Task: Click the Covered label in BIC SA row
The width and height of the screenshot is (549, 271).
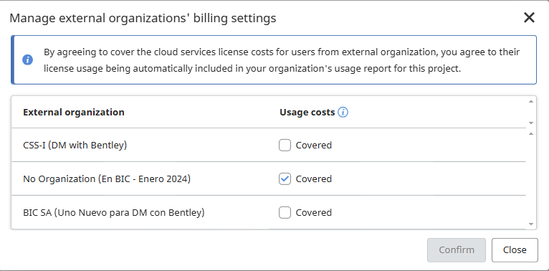Action: point(314,212)
